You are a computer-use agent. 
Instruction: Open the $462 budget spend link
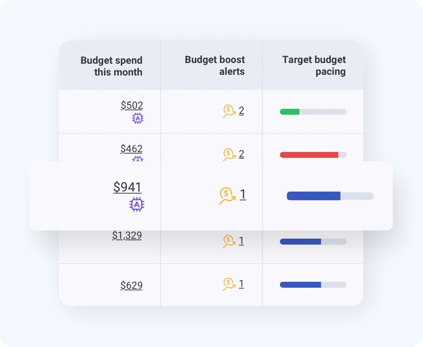[132, 149]
